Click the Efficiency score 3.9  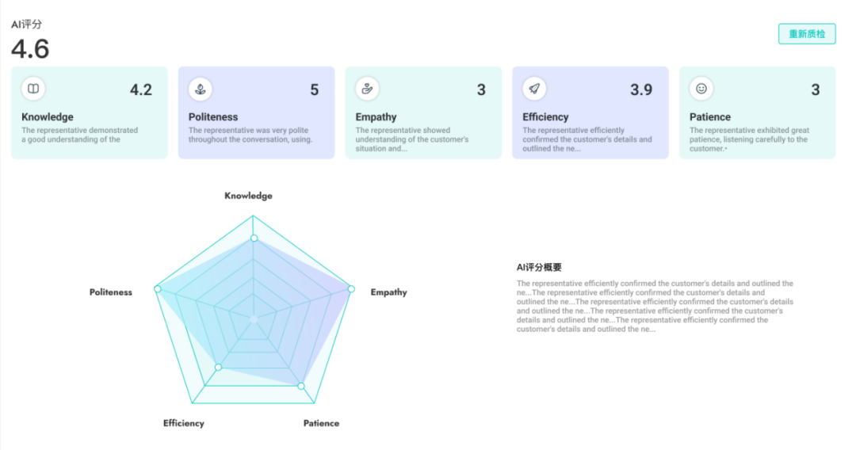(641, 90)
